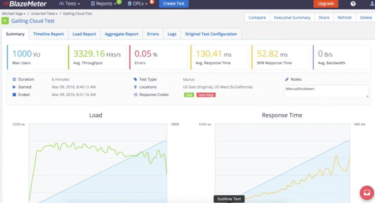Click the Load chart title
Screen dimensions: 375x203
pos(96,115)
